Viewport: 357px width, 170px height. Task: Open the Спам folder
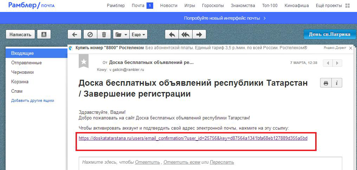[x=17, y=91]
